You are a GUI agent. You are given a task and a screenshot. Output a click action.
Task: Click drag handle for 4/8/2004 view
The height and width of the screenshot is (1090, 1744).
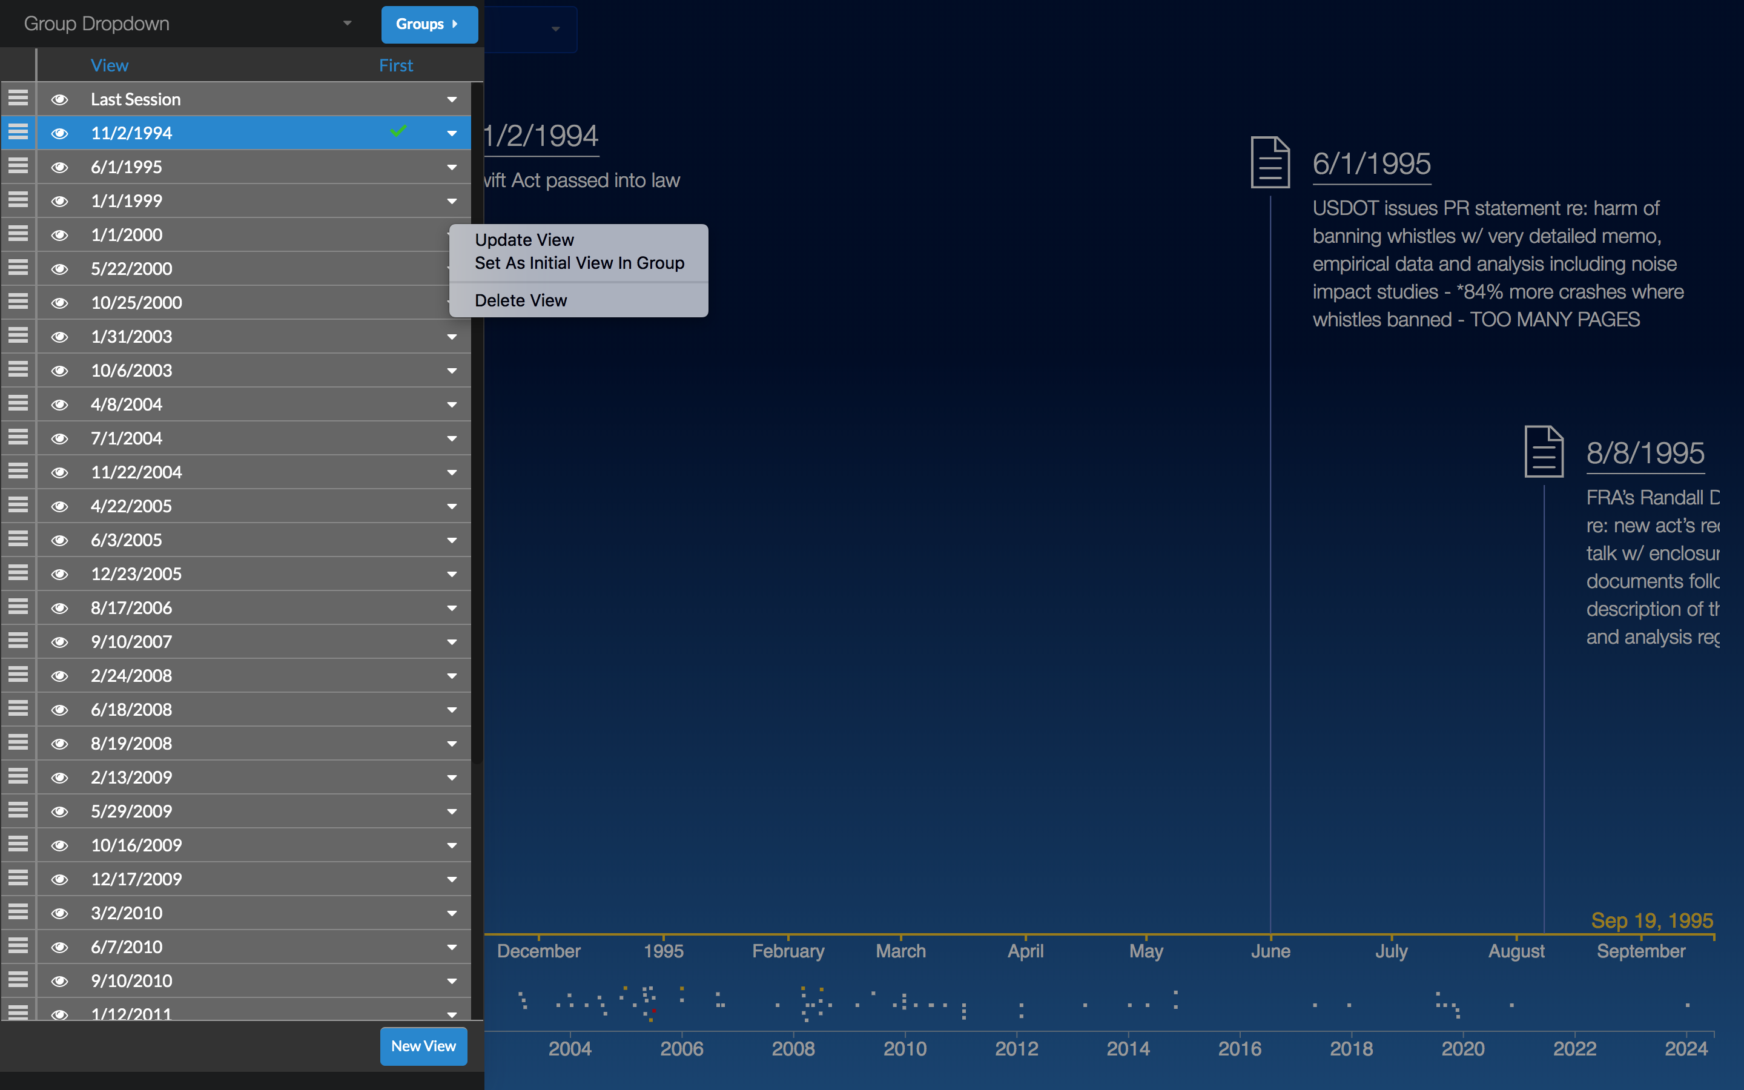point(18,404)
